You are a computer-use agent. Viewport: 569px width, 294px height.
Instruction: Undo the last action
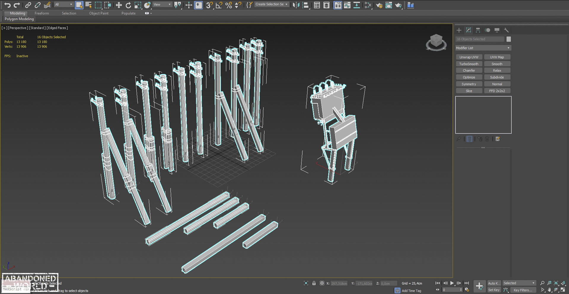[x=7, y=5]
